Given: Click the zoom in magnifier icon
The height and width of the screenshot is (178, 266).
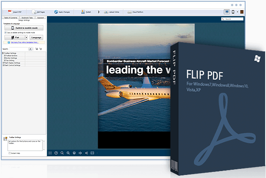Looking at the screenshot, I should pyautogui.click(x=62, y=153).
